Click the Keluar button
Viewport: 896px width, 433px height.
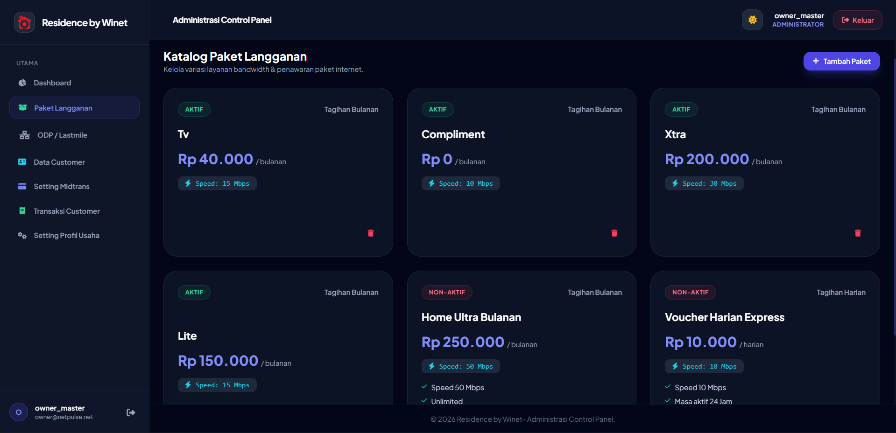[x=858, y=20]
